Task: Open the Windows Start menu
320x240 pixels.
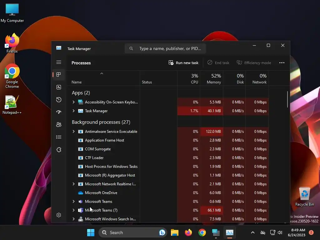Action: point(91,232)
